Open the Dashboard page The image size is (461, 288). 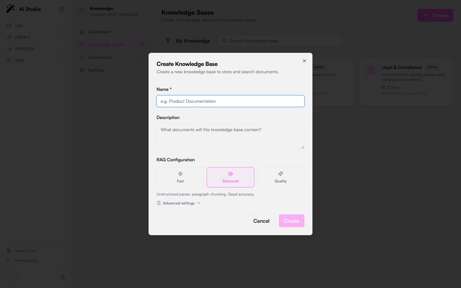(x=112, y=32)
